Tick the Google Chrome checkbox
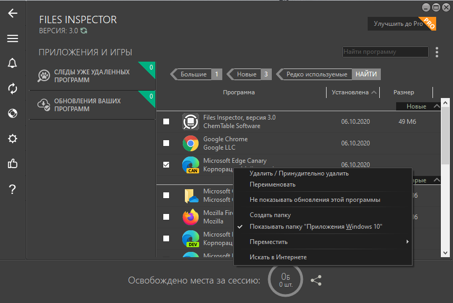 coord(166,143)
